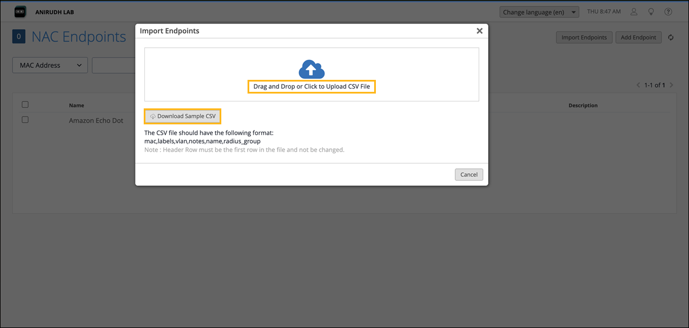Open the Change language dropdown
This screenshot has width=689, height=328.
[539, 12]
